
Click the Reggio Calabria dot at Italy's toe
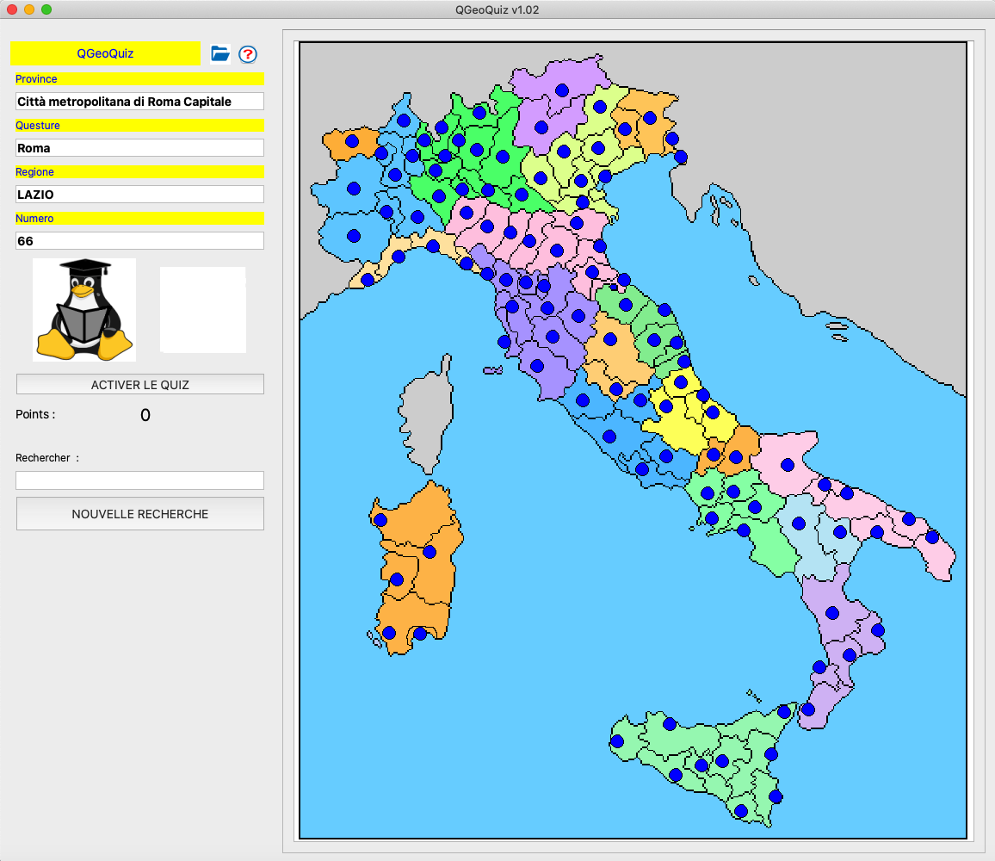[x=808, y=709]
